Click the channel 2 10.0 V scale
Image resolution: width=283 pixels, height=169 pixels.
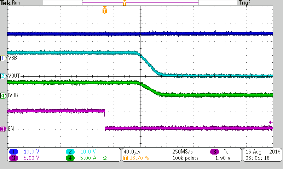point(88,152)
